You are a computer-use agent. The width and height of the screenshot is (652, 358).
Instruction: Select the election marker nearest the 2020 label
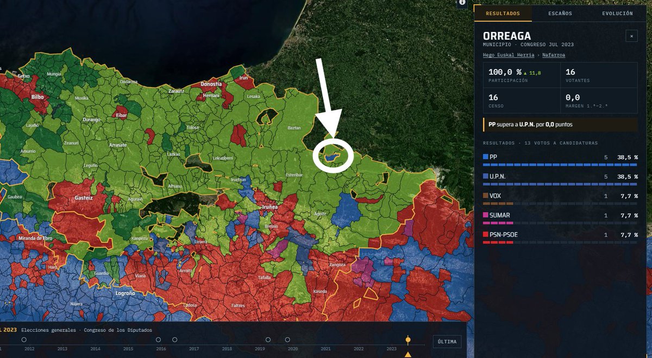[287, 340]
